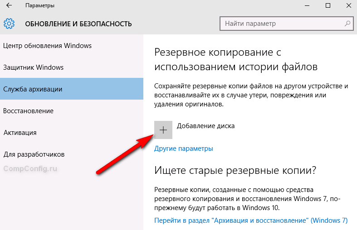
Task: Select Защитник Windows in sidebar
Action: 34,67
